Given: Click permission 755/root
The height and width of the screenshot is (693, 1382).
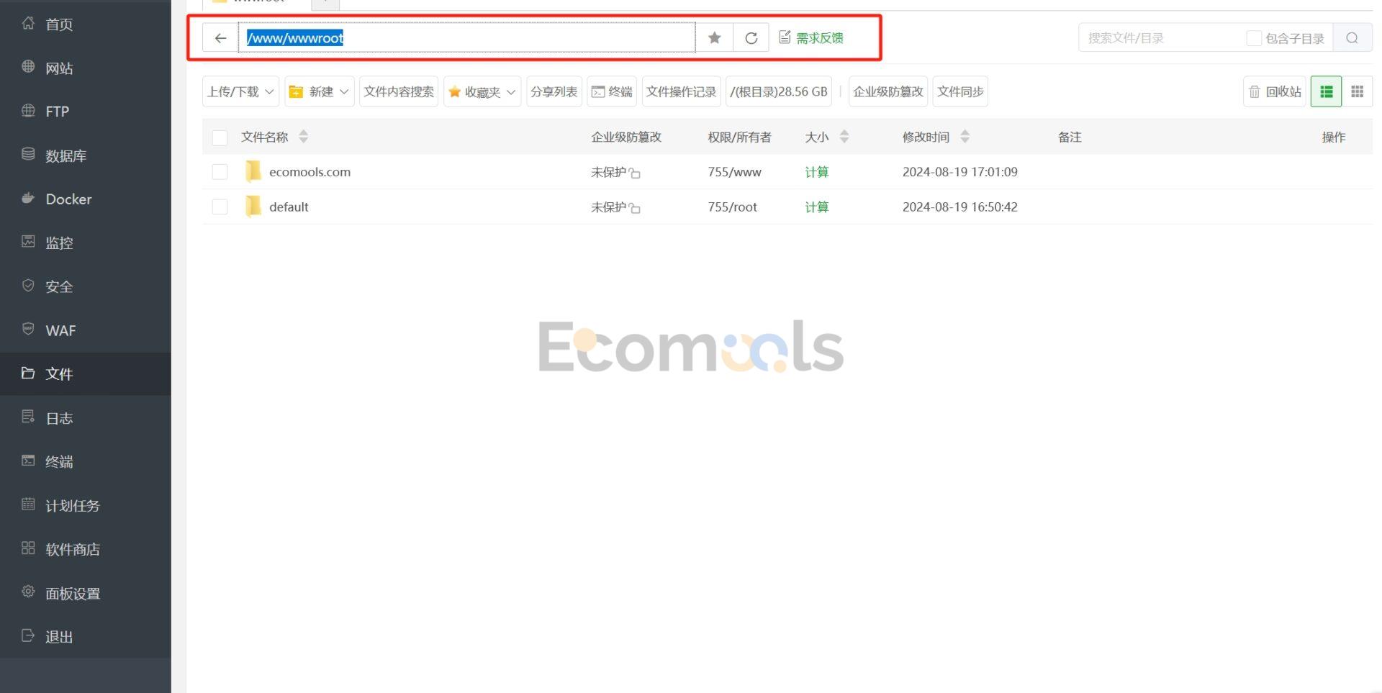Looking at the screenshot, I should click(732, 207).
